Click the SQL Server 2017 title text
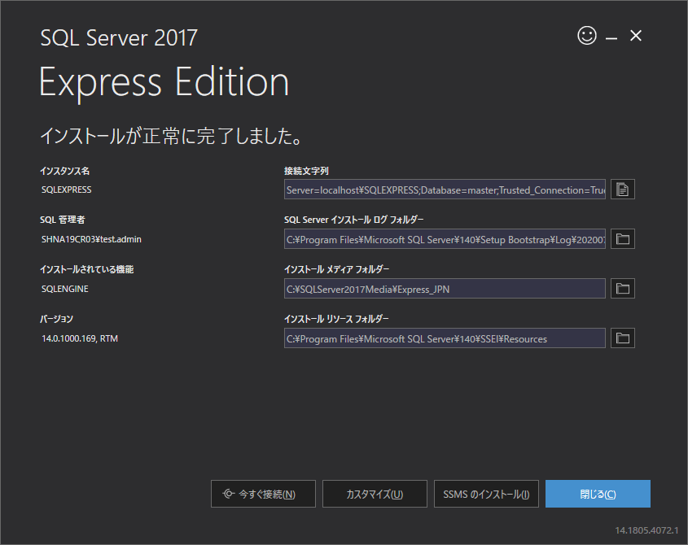Viewport: 688px width, 545px height. click(119, 37)
